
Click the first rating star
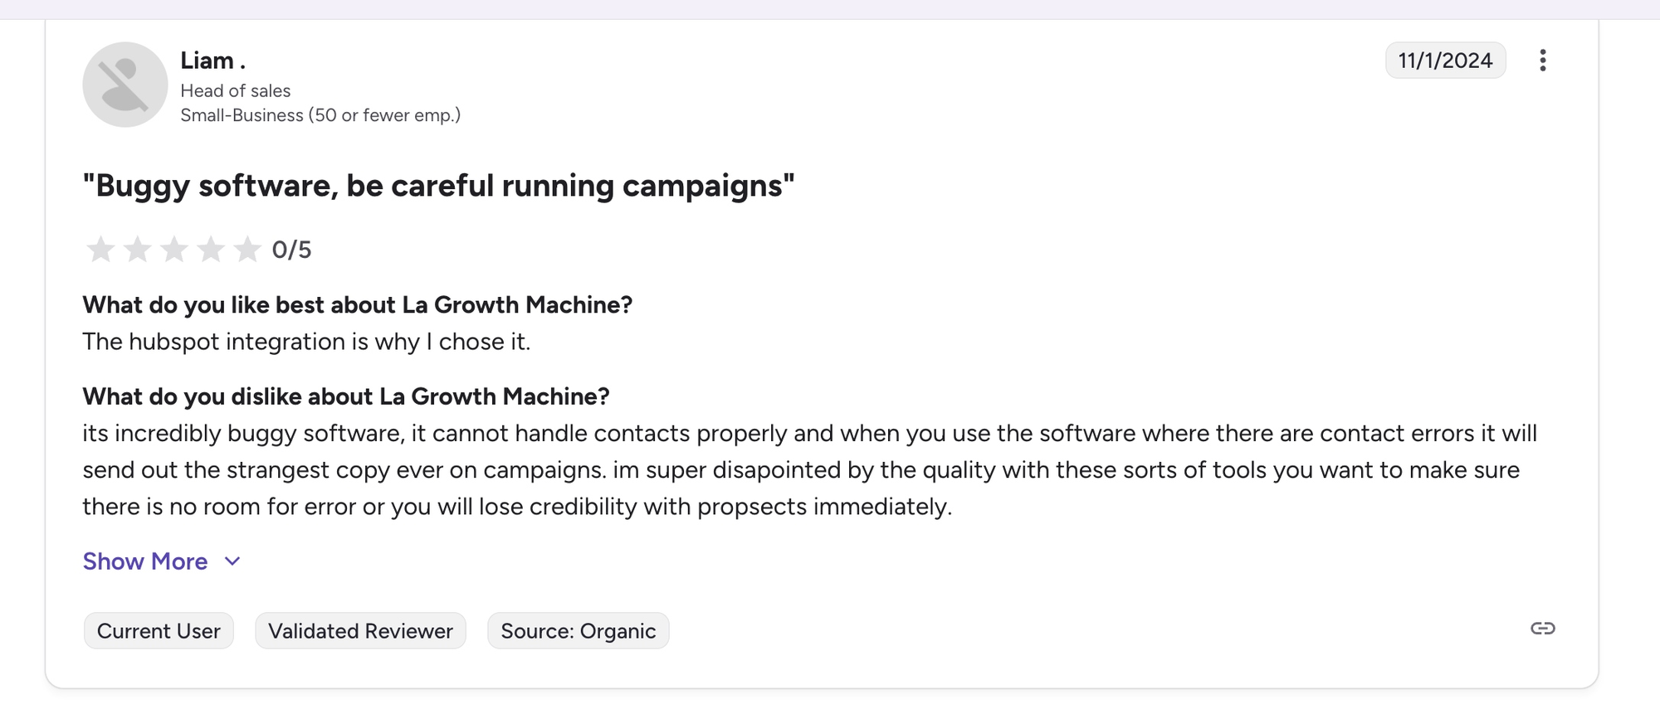100,249
